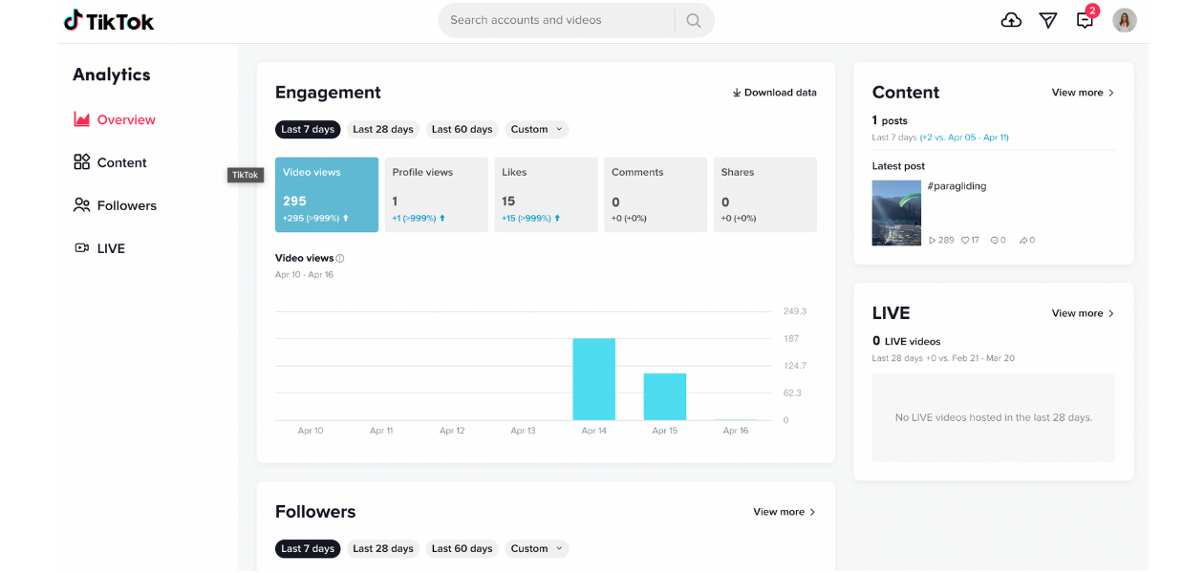Open Content section via grid icon
Image resolution: width=1204 pixels, height=573 pixels.
pyautogui.click(x=82, y=162)
